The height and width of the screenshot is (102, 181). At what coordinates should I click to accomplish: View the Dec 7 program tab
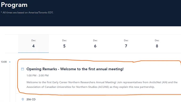coord(126,44)
